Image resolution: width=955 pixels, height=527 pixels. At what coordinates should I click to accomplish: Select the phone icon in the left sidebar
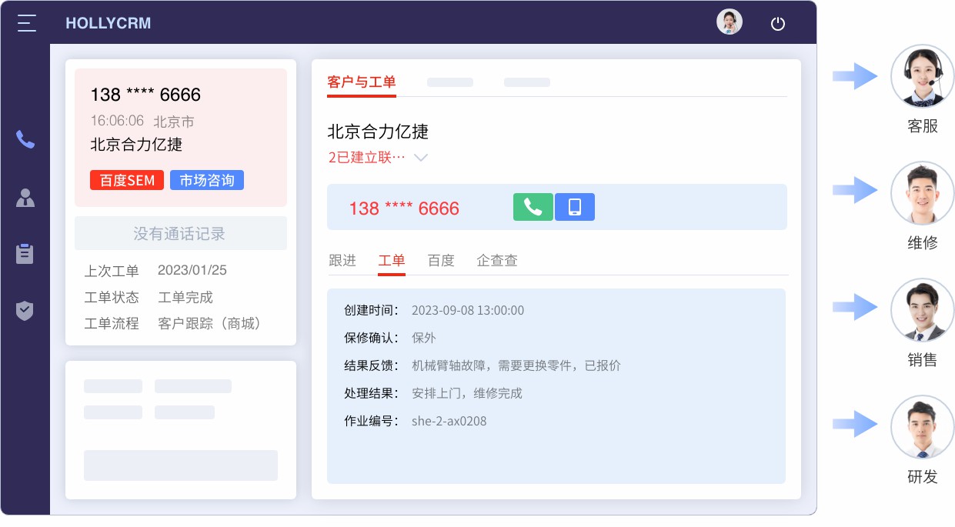25,140
